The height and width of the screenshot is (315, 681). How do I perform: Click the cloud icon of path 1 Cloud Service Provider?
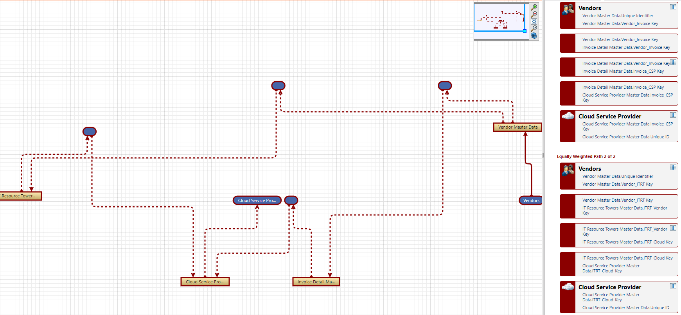tap(568, 116)
